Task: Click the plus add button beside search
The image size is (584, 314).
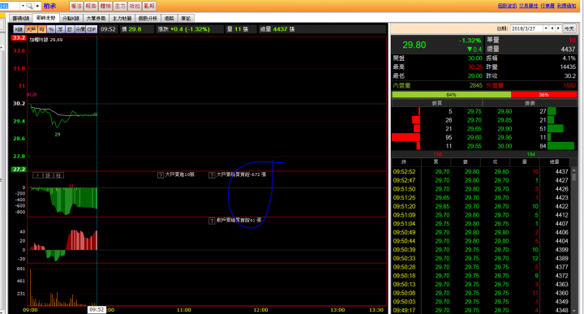Action: 37,6
